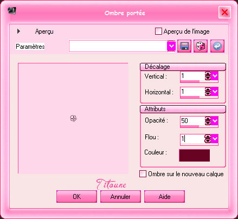Viewport: 238px width, 219px height.
Task: Open the Flou value slider dropdown
Action: pos(215,139)
